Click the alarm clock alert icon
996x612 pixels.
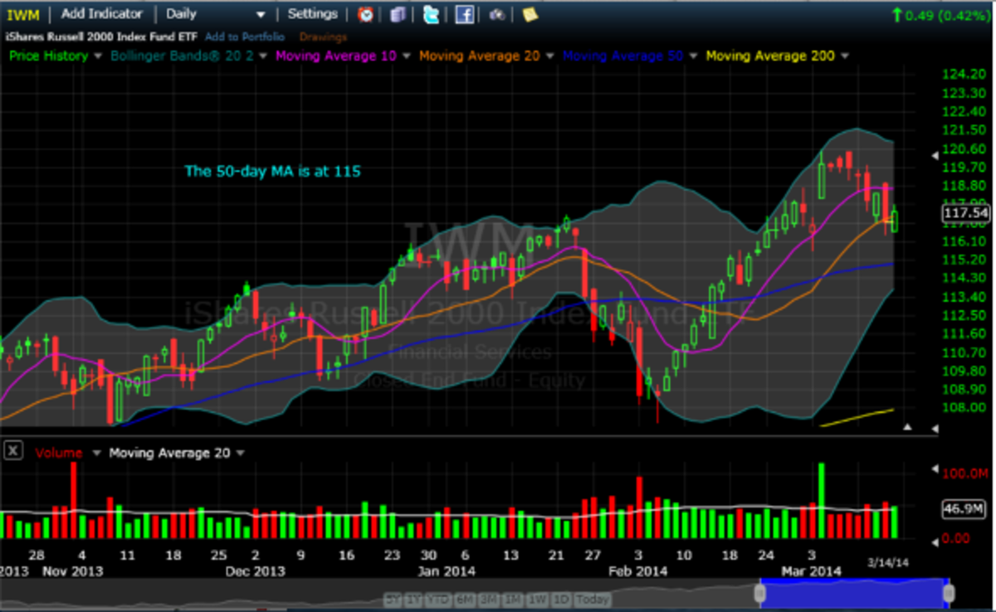[365, 14]
